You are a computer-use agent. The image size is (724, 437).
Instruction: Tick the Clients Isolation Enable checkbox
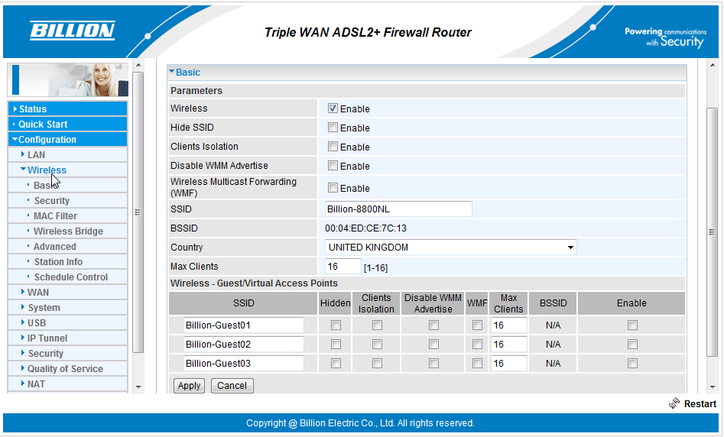pyautogui.click(x=333, y=147)
